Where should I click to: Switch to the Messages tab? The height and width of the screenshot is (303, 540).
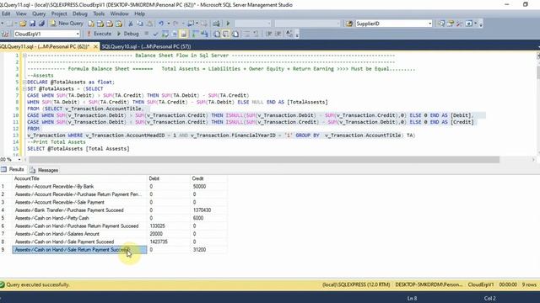pos(44,170)
